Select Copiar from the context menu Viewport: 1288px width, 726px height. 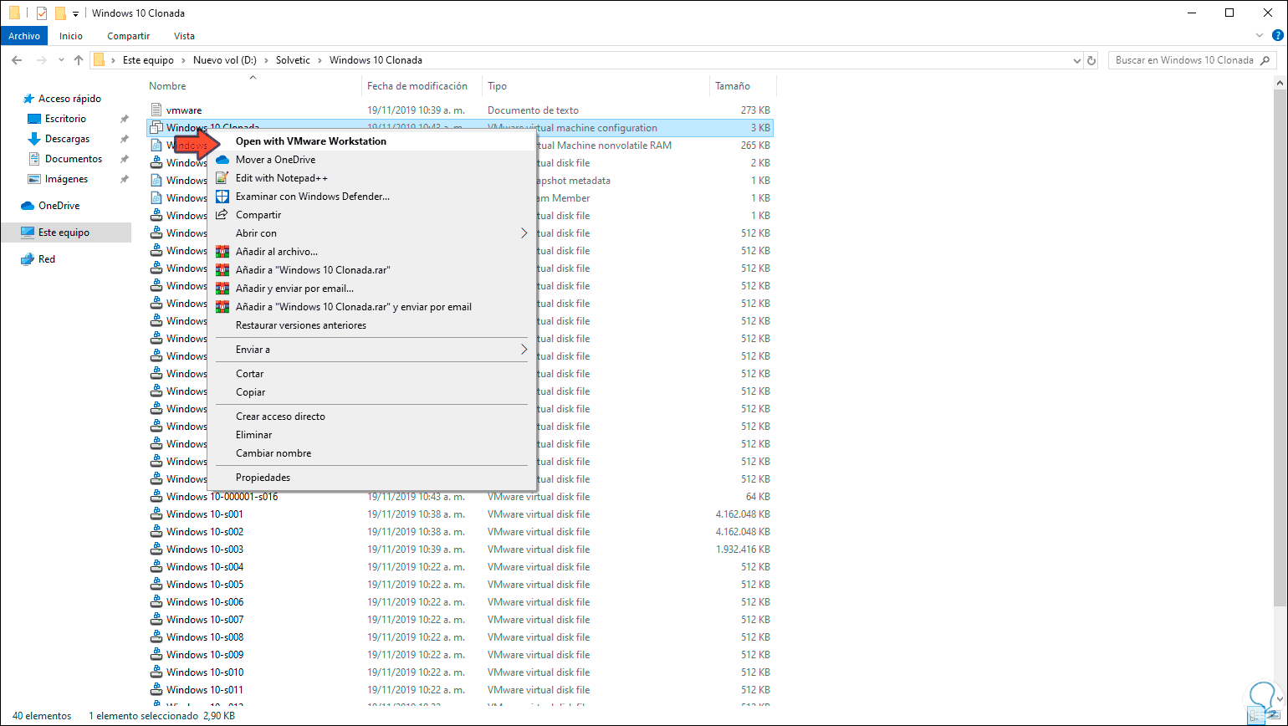click(371, 392)
